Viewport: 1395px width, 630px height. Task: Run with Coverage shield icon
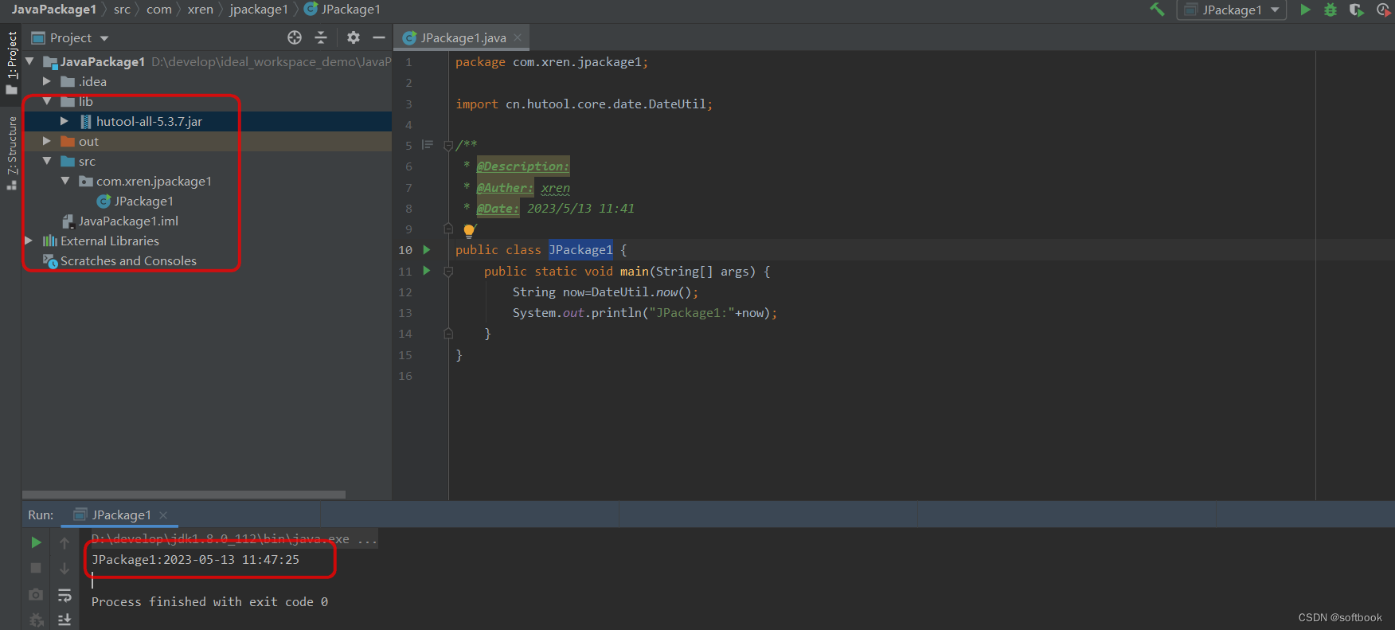click(x=1356, y=10)
